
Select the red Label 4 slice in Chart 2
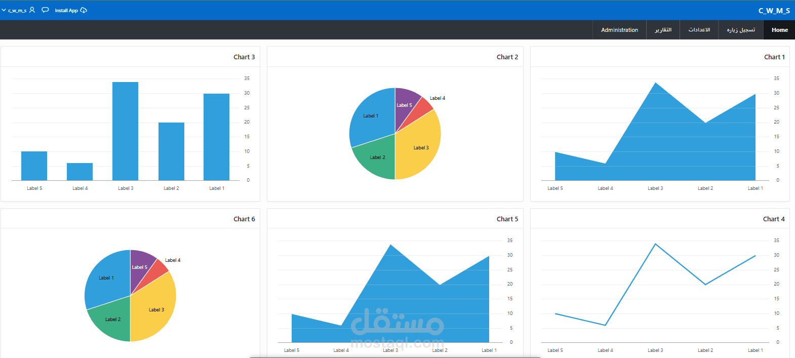pyautogui.click(x=422, y=109)
